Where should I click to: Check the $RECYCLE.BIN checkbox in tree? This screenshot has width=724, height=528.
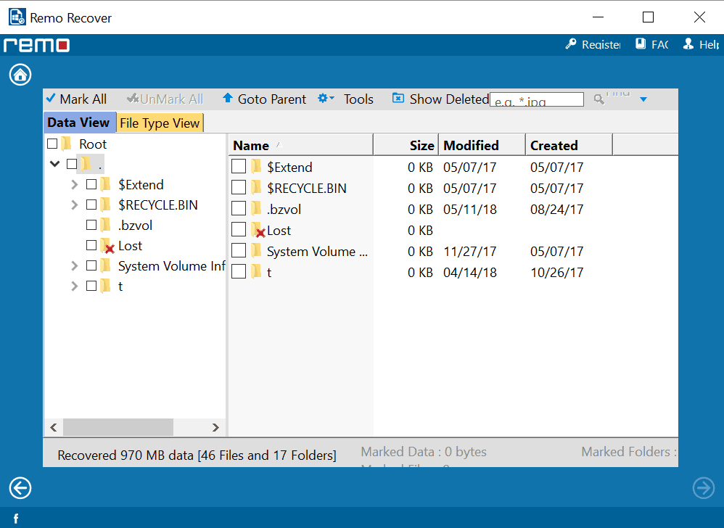coord(91,205)
